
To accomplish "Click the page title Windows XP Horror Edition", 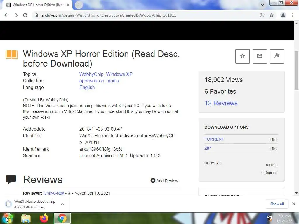I will [101, 59].
